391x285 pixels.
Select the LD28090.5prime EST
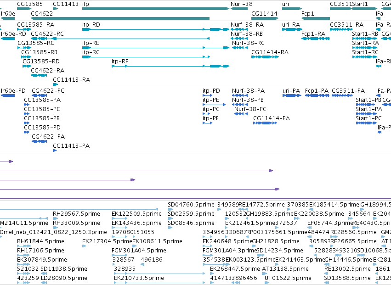tap(44, 283)
